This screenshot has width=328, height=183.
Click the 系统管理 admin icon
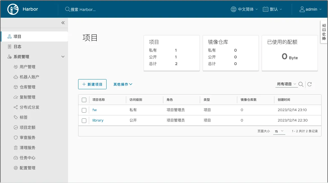[x=9, y=57]
